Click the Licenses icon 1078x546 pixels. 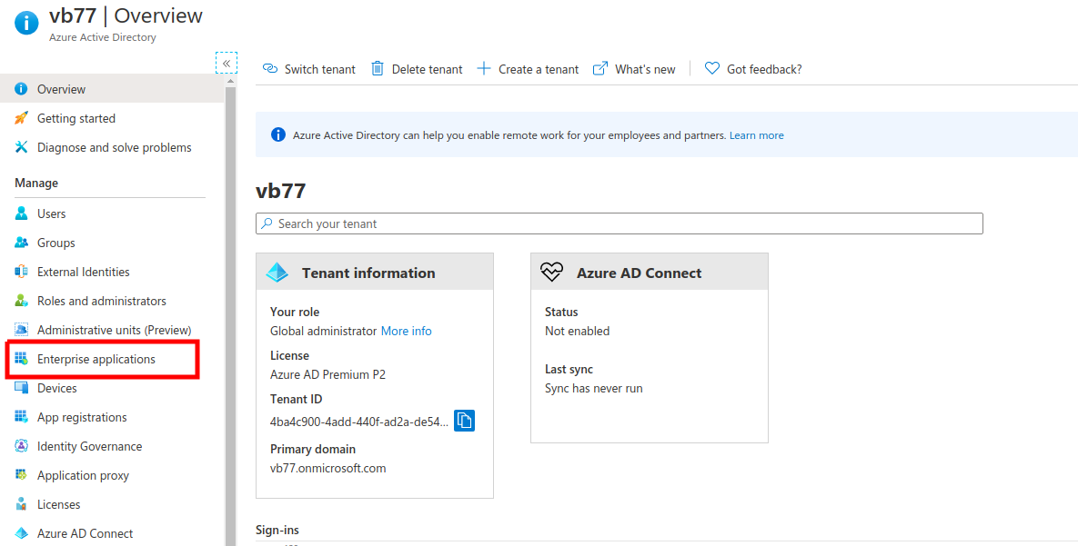coord(21,504)
